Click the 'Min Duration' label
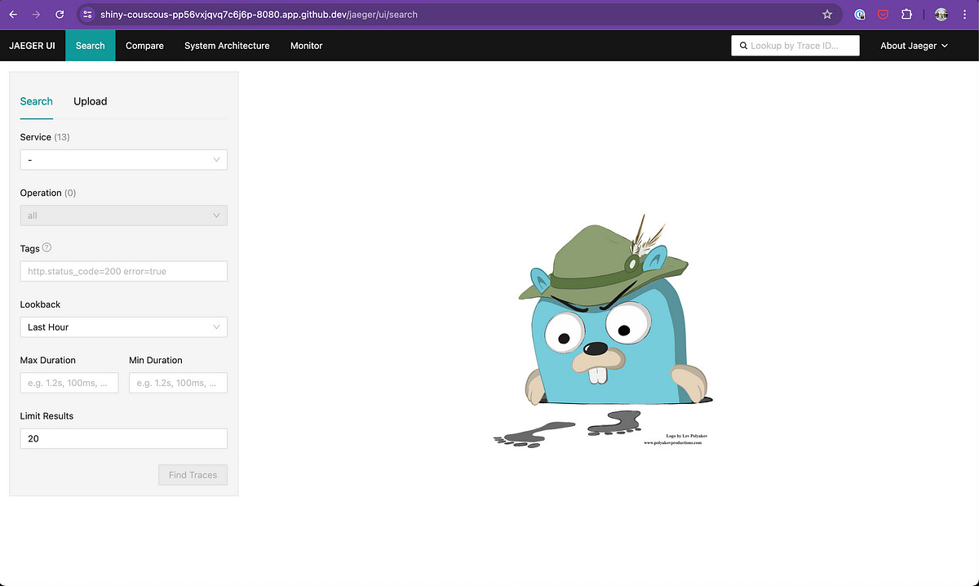Screen dimensions: 979x586 (156, 360)
